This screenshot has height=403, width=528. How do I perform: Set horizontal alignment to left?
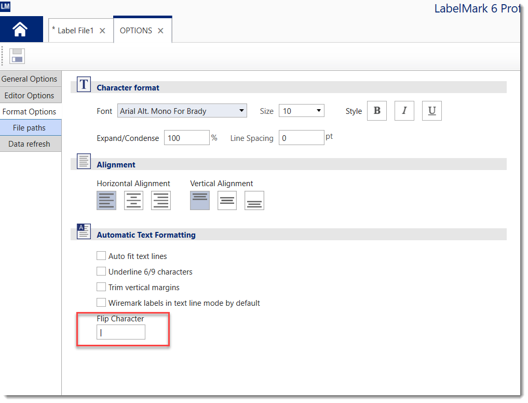click(106, 200)
